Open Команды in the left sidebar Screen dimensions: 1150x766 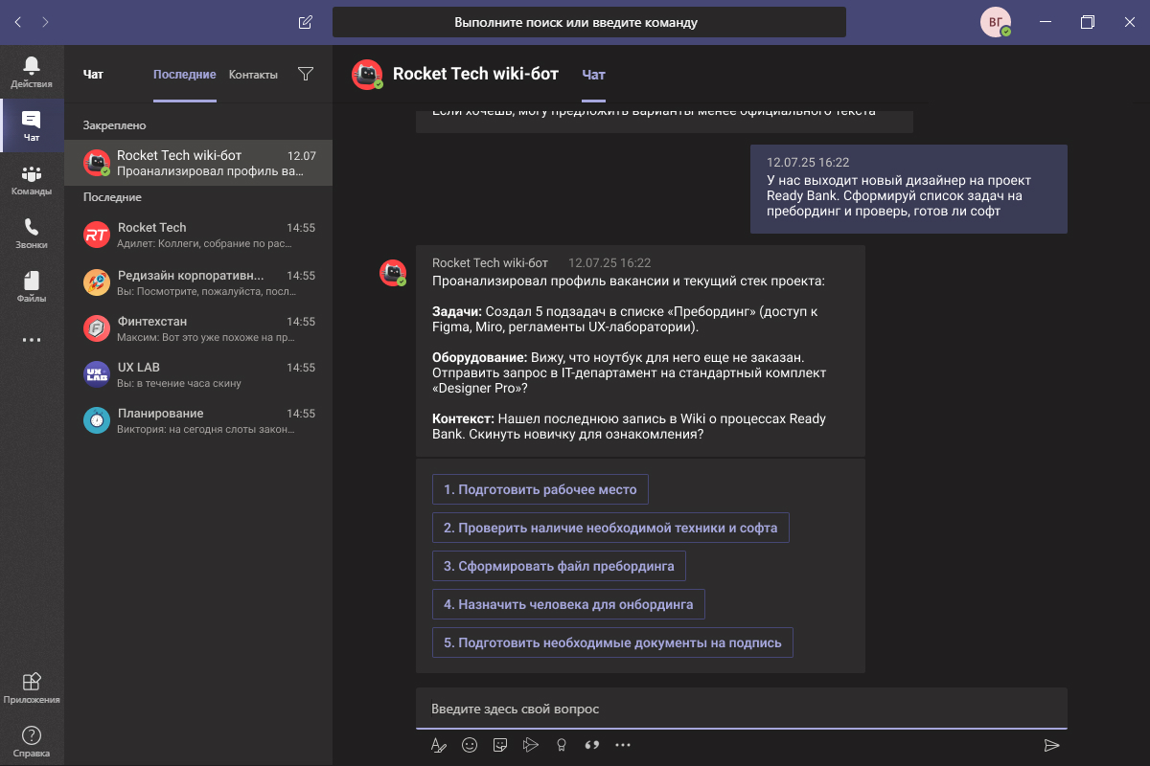[x=32, y=179]
